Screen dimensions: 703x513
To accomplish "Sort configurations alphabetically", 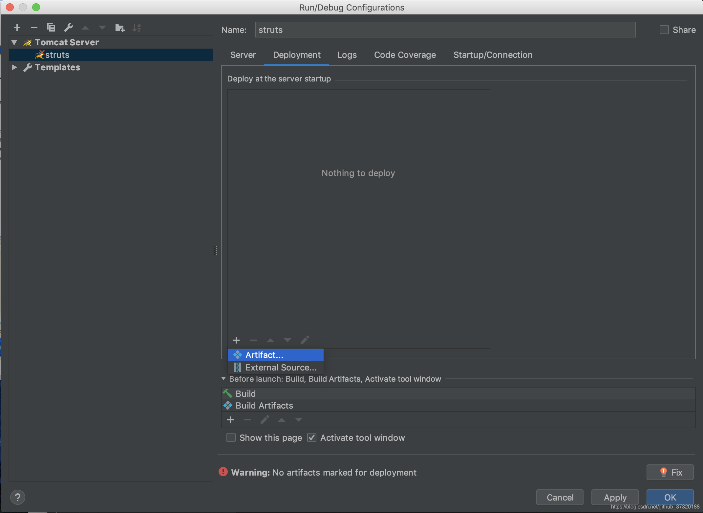I will (x=137, y=28).
